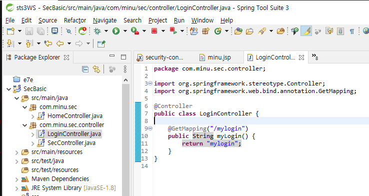The image size is (369, 196).
Task: Open the Navigate menu
Action: tap(104, 20)
